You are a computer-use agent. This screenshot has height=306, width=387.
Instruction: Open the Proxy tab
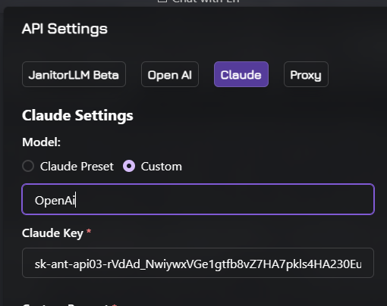[x=306, y=74]
